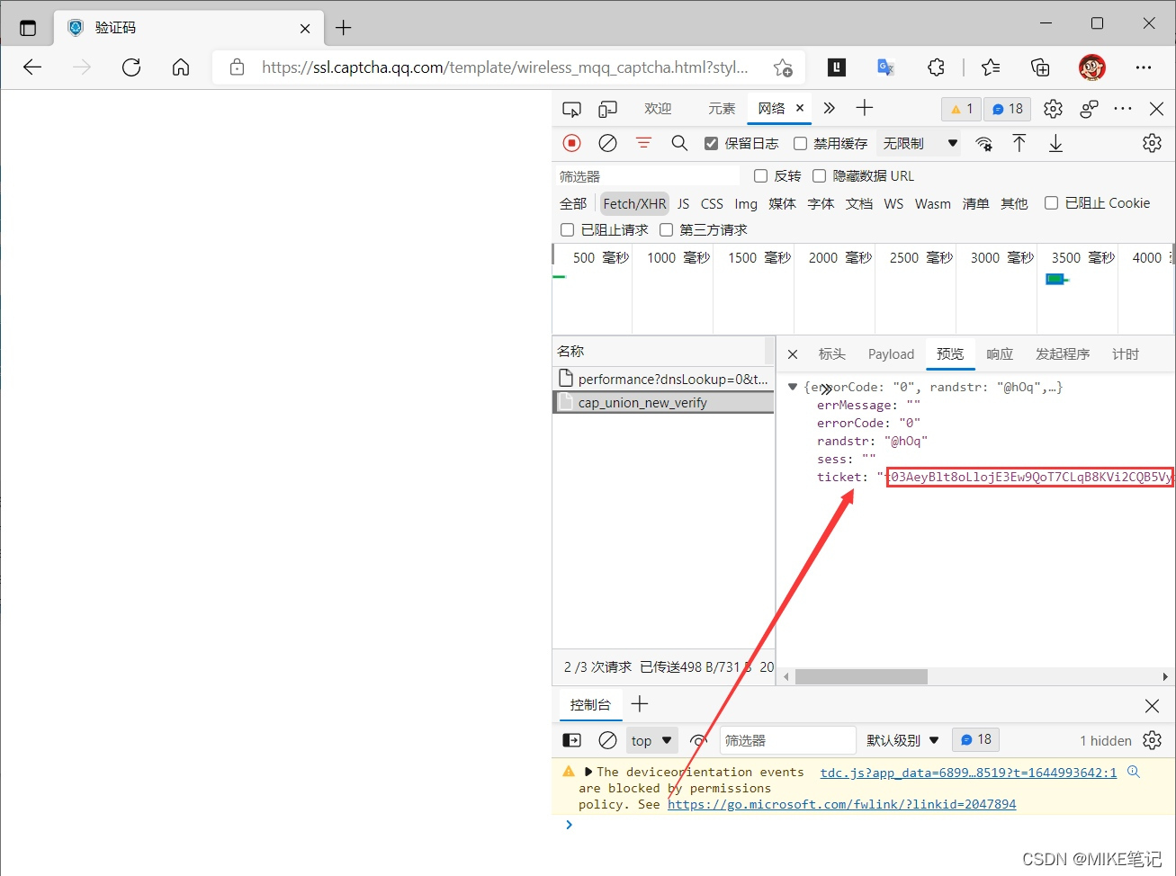Enable the 禁用缓存 checkbox

pyautogui.click(x=800, y=143)
